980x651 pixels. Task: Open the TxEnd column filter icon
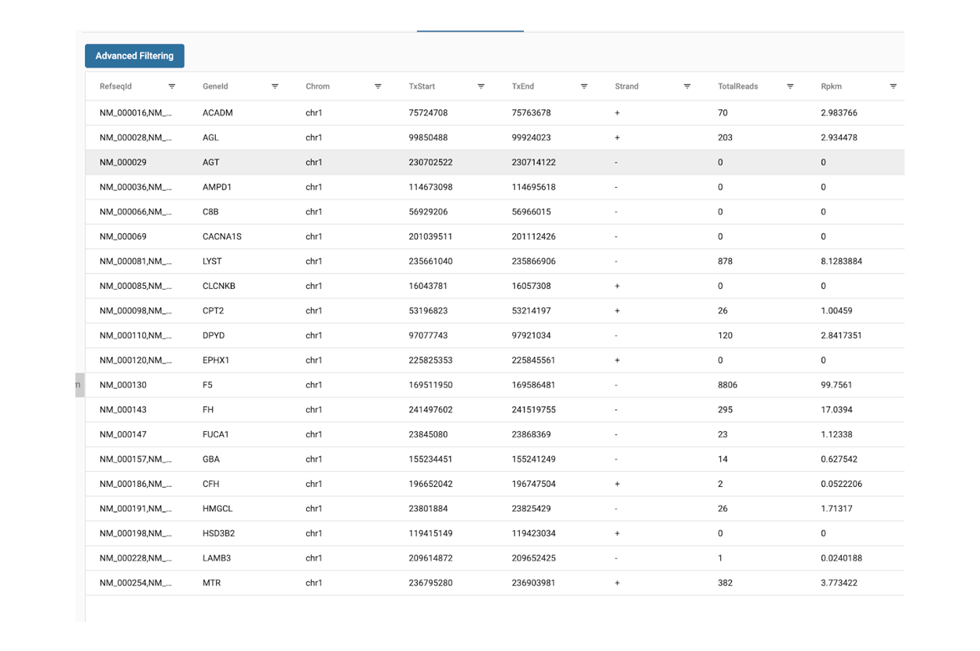point(583,86)
